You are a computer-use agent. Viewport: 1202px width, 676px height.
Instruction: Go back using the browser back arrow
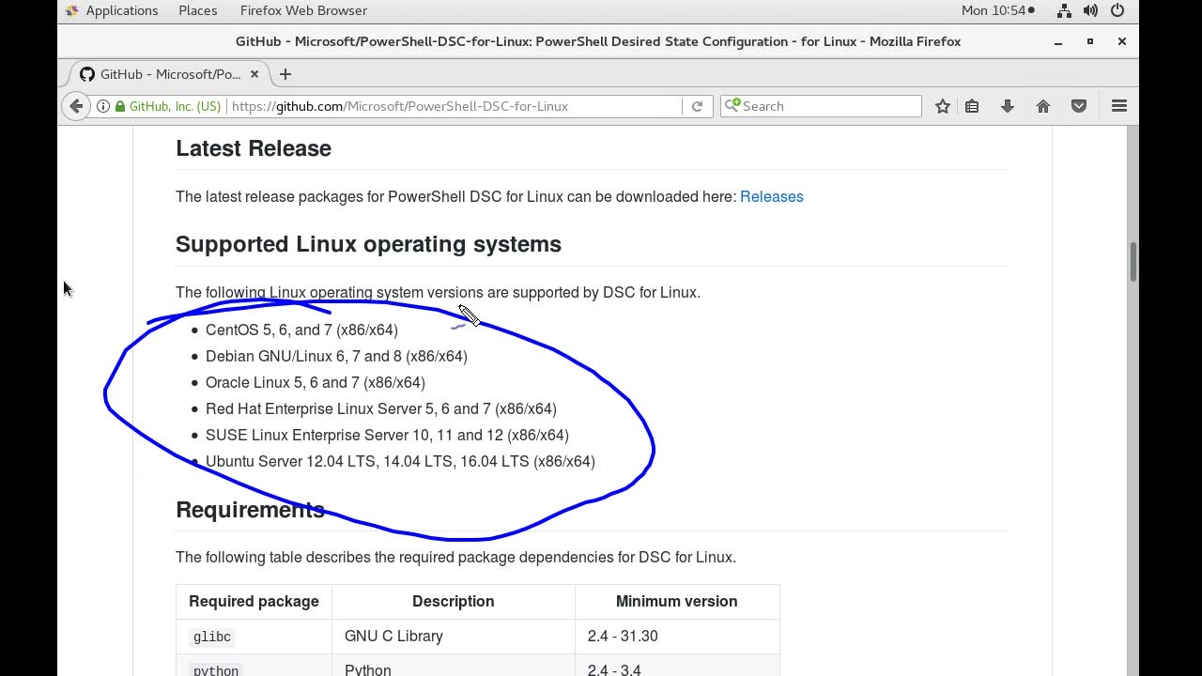77,106
